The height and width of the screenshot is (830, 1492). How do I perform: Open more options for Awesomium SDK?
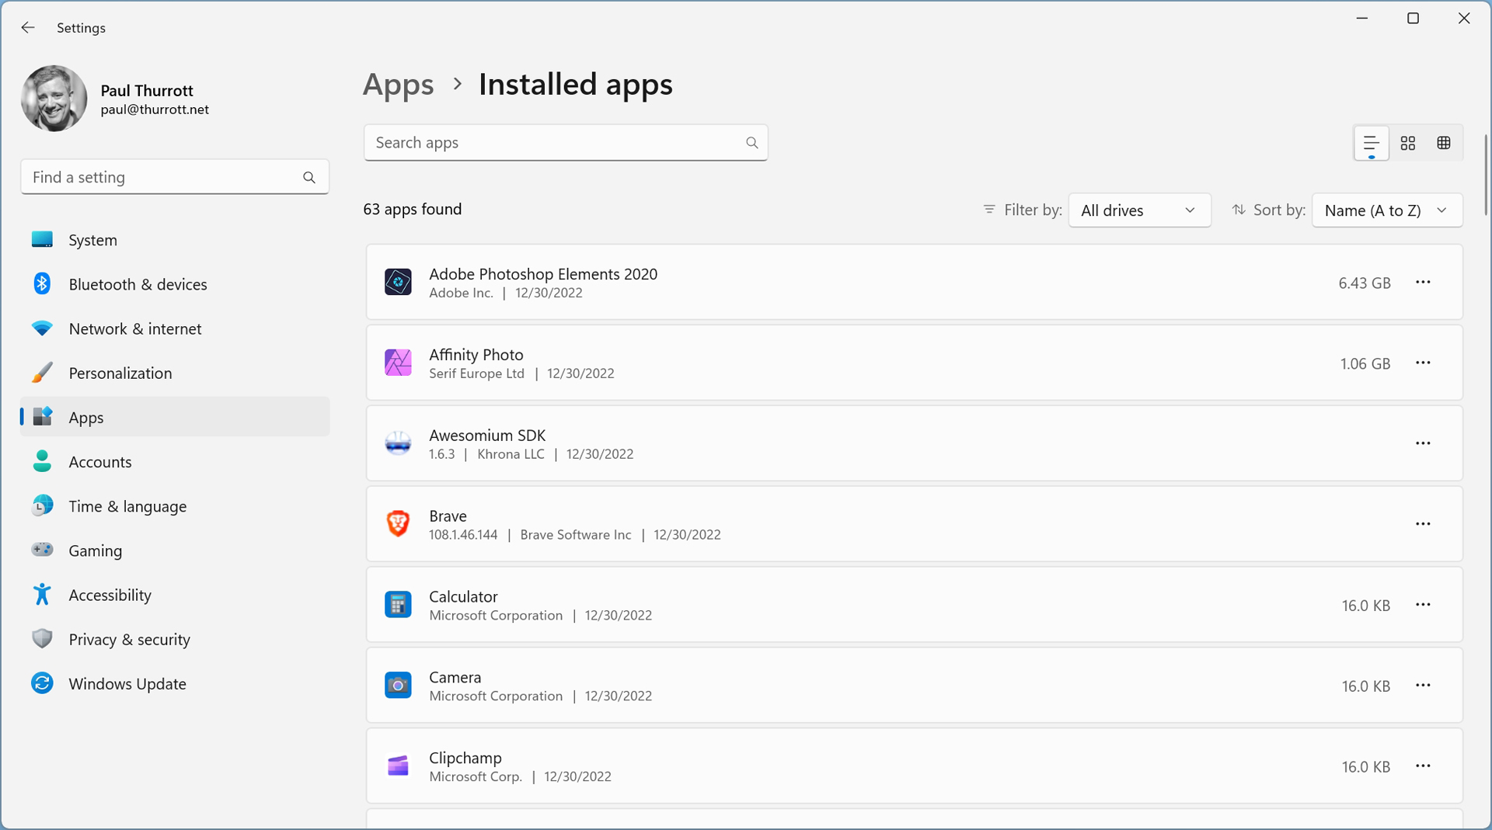[x=1422, y=443]
